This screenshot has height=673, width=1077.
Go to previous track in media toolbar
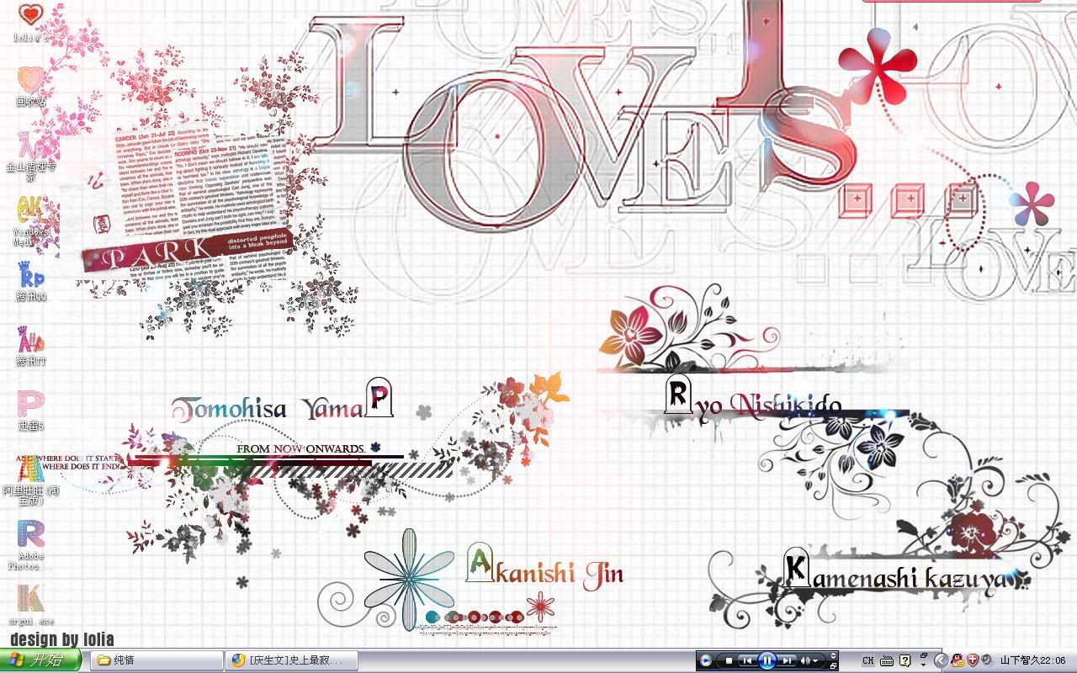[747, 661]
